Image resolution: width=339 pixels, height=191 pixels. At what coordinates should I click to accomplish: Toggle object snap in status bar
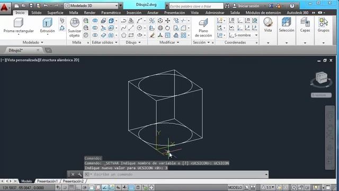(x=92, y=187)
